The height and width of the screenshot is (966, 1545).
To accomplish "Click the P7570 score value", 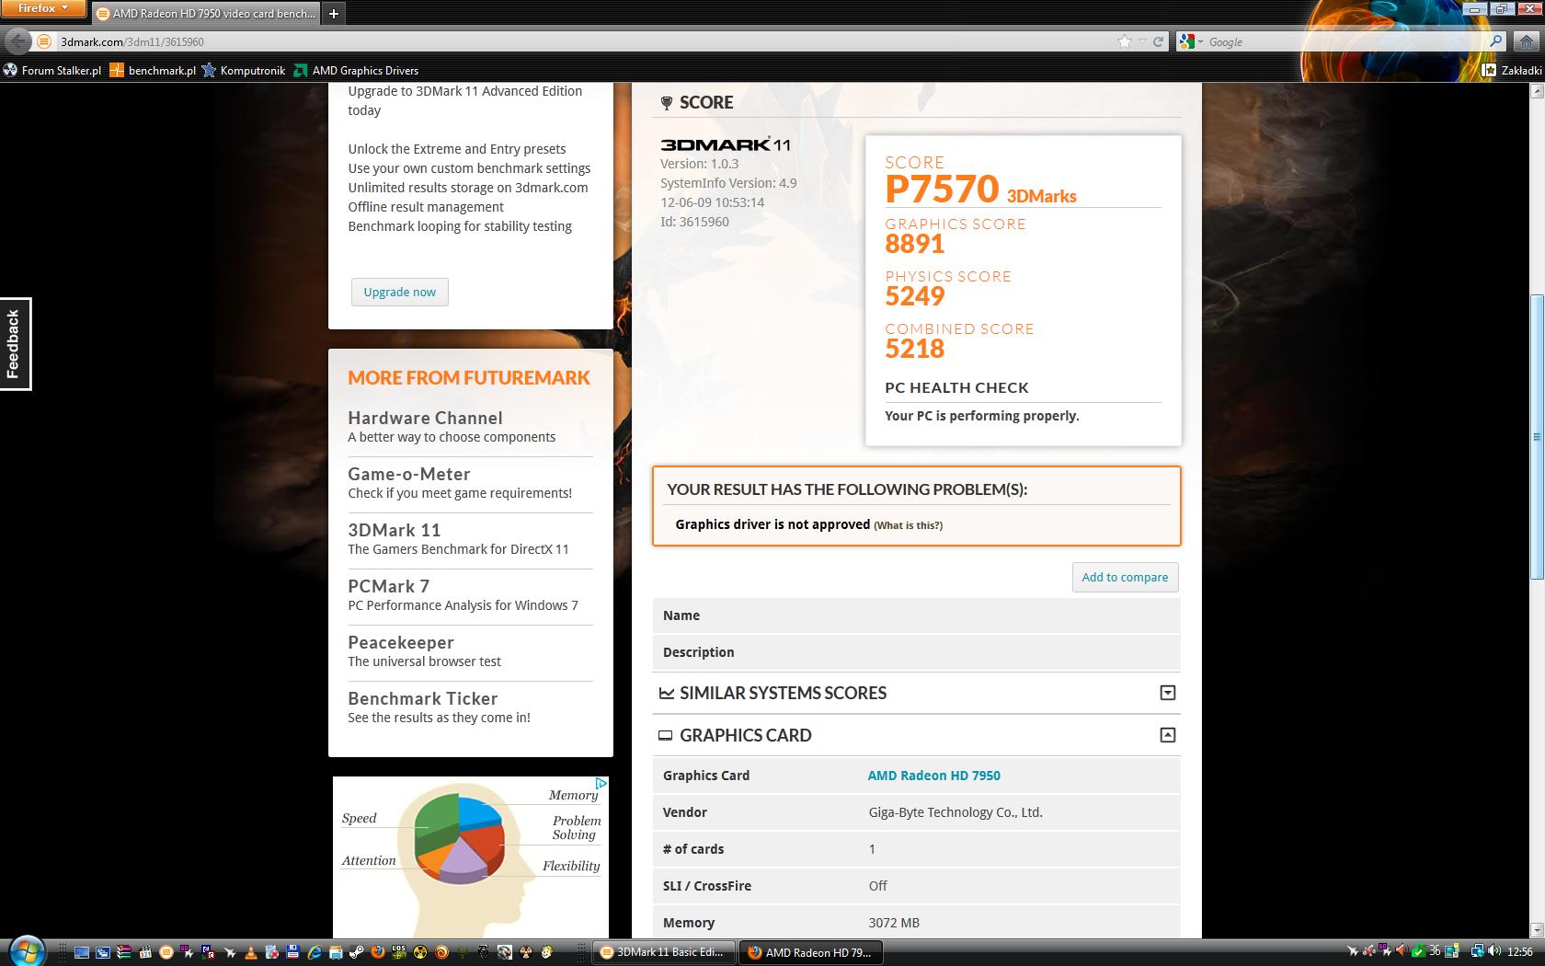I will click(942, 189).
